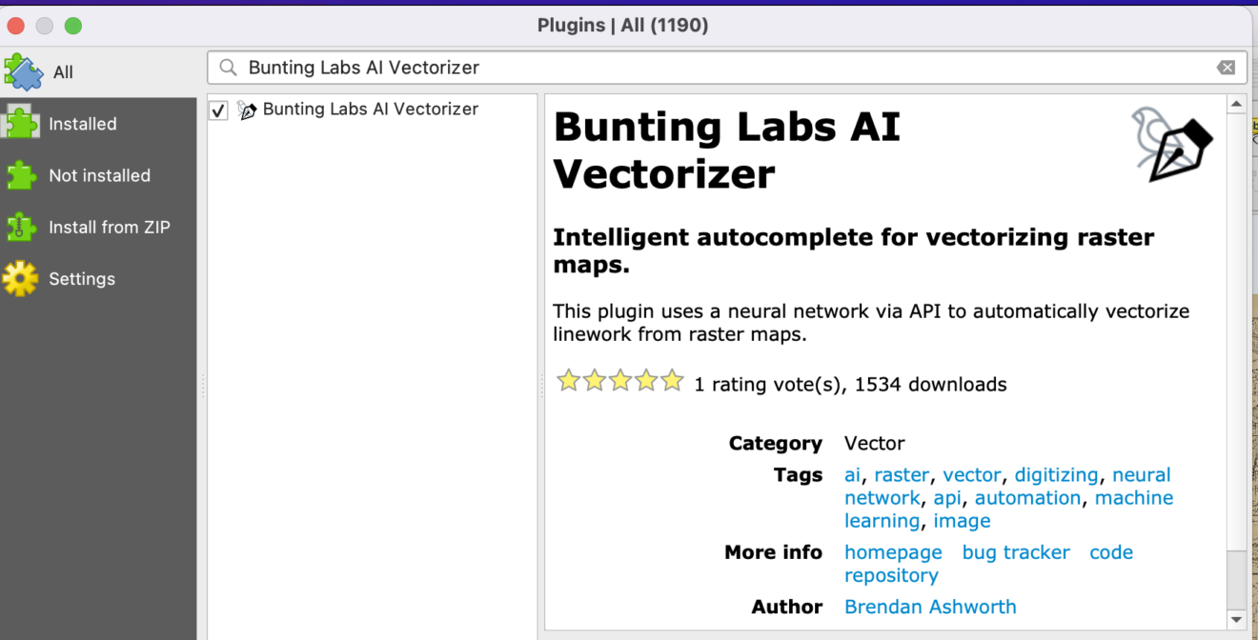Switch to the Installed tab
The height and width of the screenshot is (640, 1258).
coord(82,124)
